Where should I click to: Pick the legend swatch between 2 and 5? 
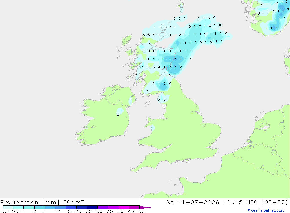(39, 207)
